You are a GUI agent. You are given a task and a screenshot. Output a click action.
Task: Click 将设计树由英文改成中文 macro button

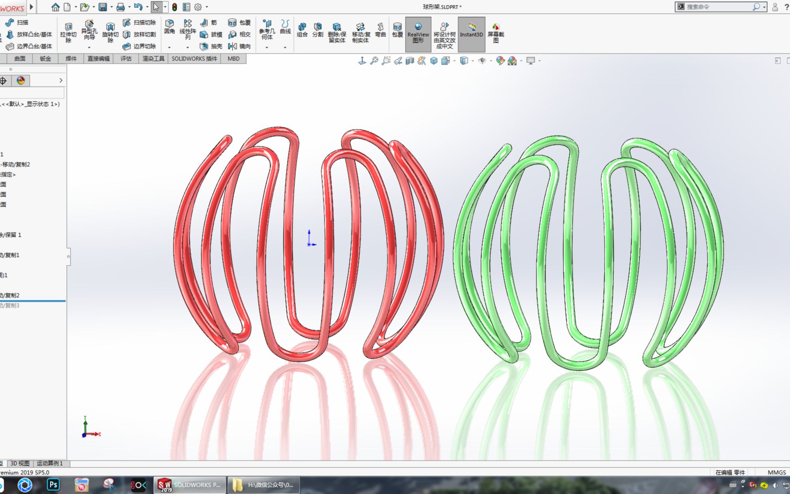444,35
